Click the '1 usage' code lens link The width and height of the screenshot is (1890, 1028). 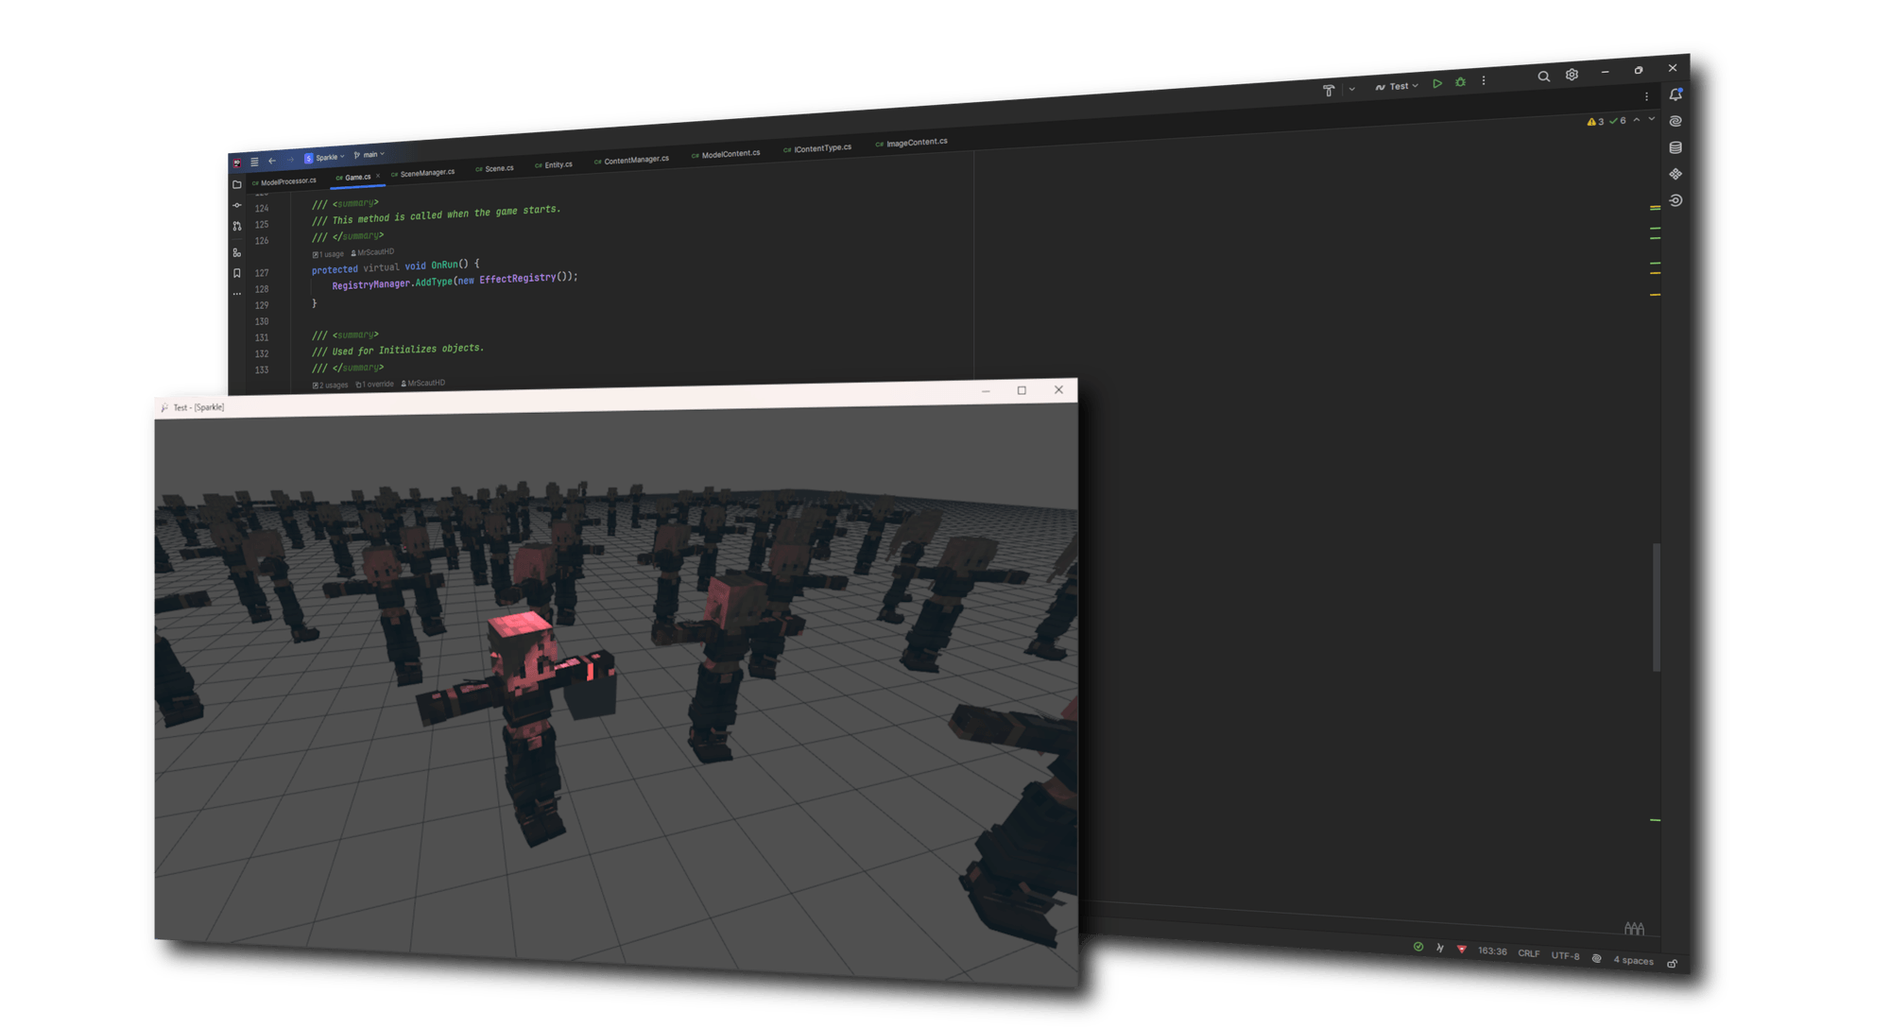pos(330,254)
